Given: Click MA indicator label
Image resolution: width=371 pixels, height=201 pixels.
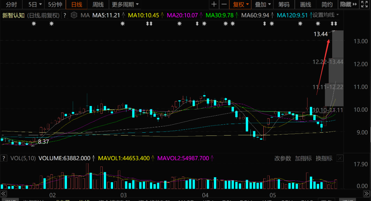Looking at the screenshot, I should pyautogui.click(x=85, y=15).
